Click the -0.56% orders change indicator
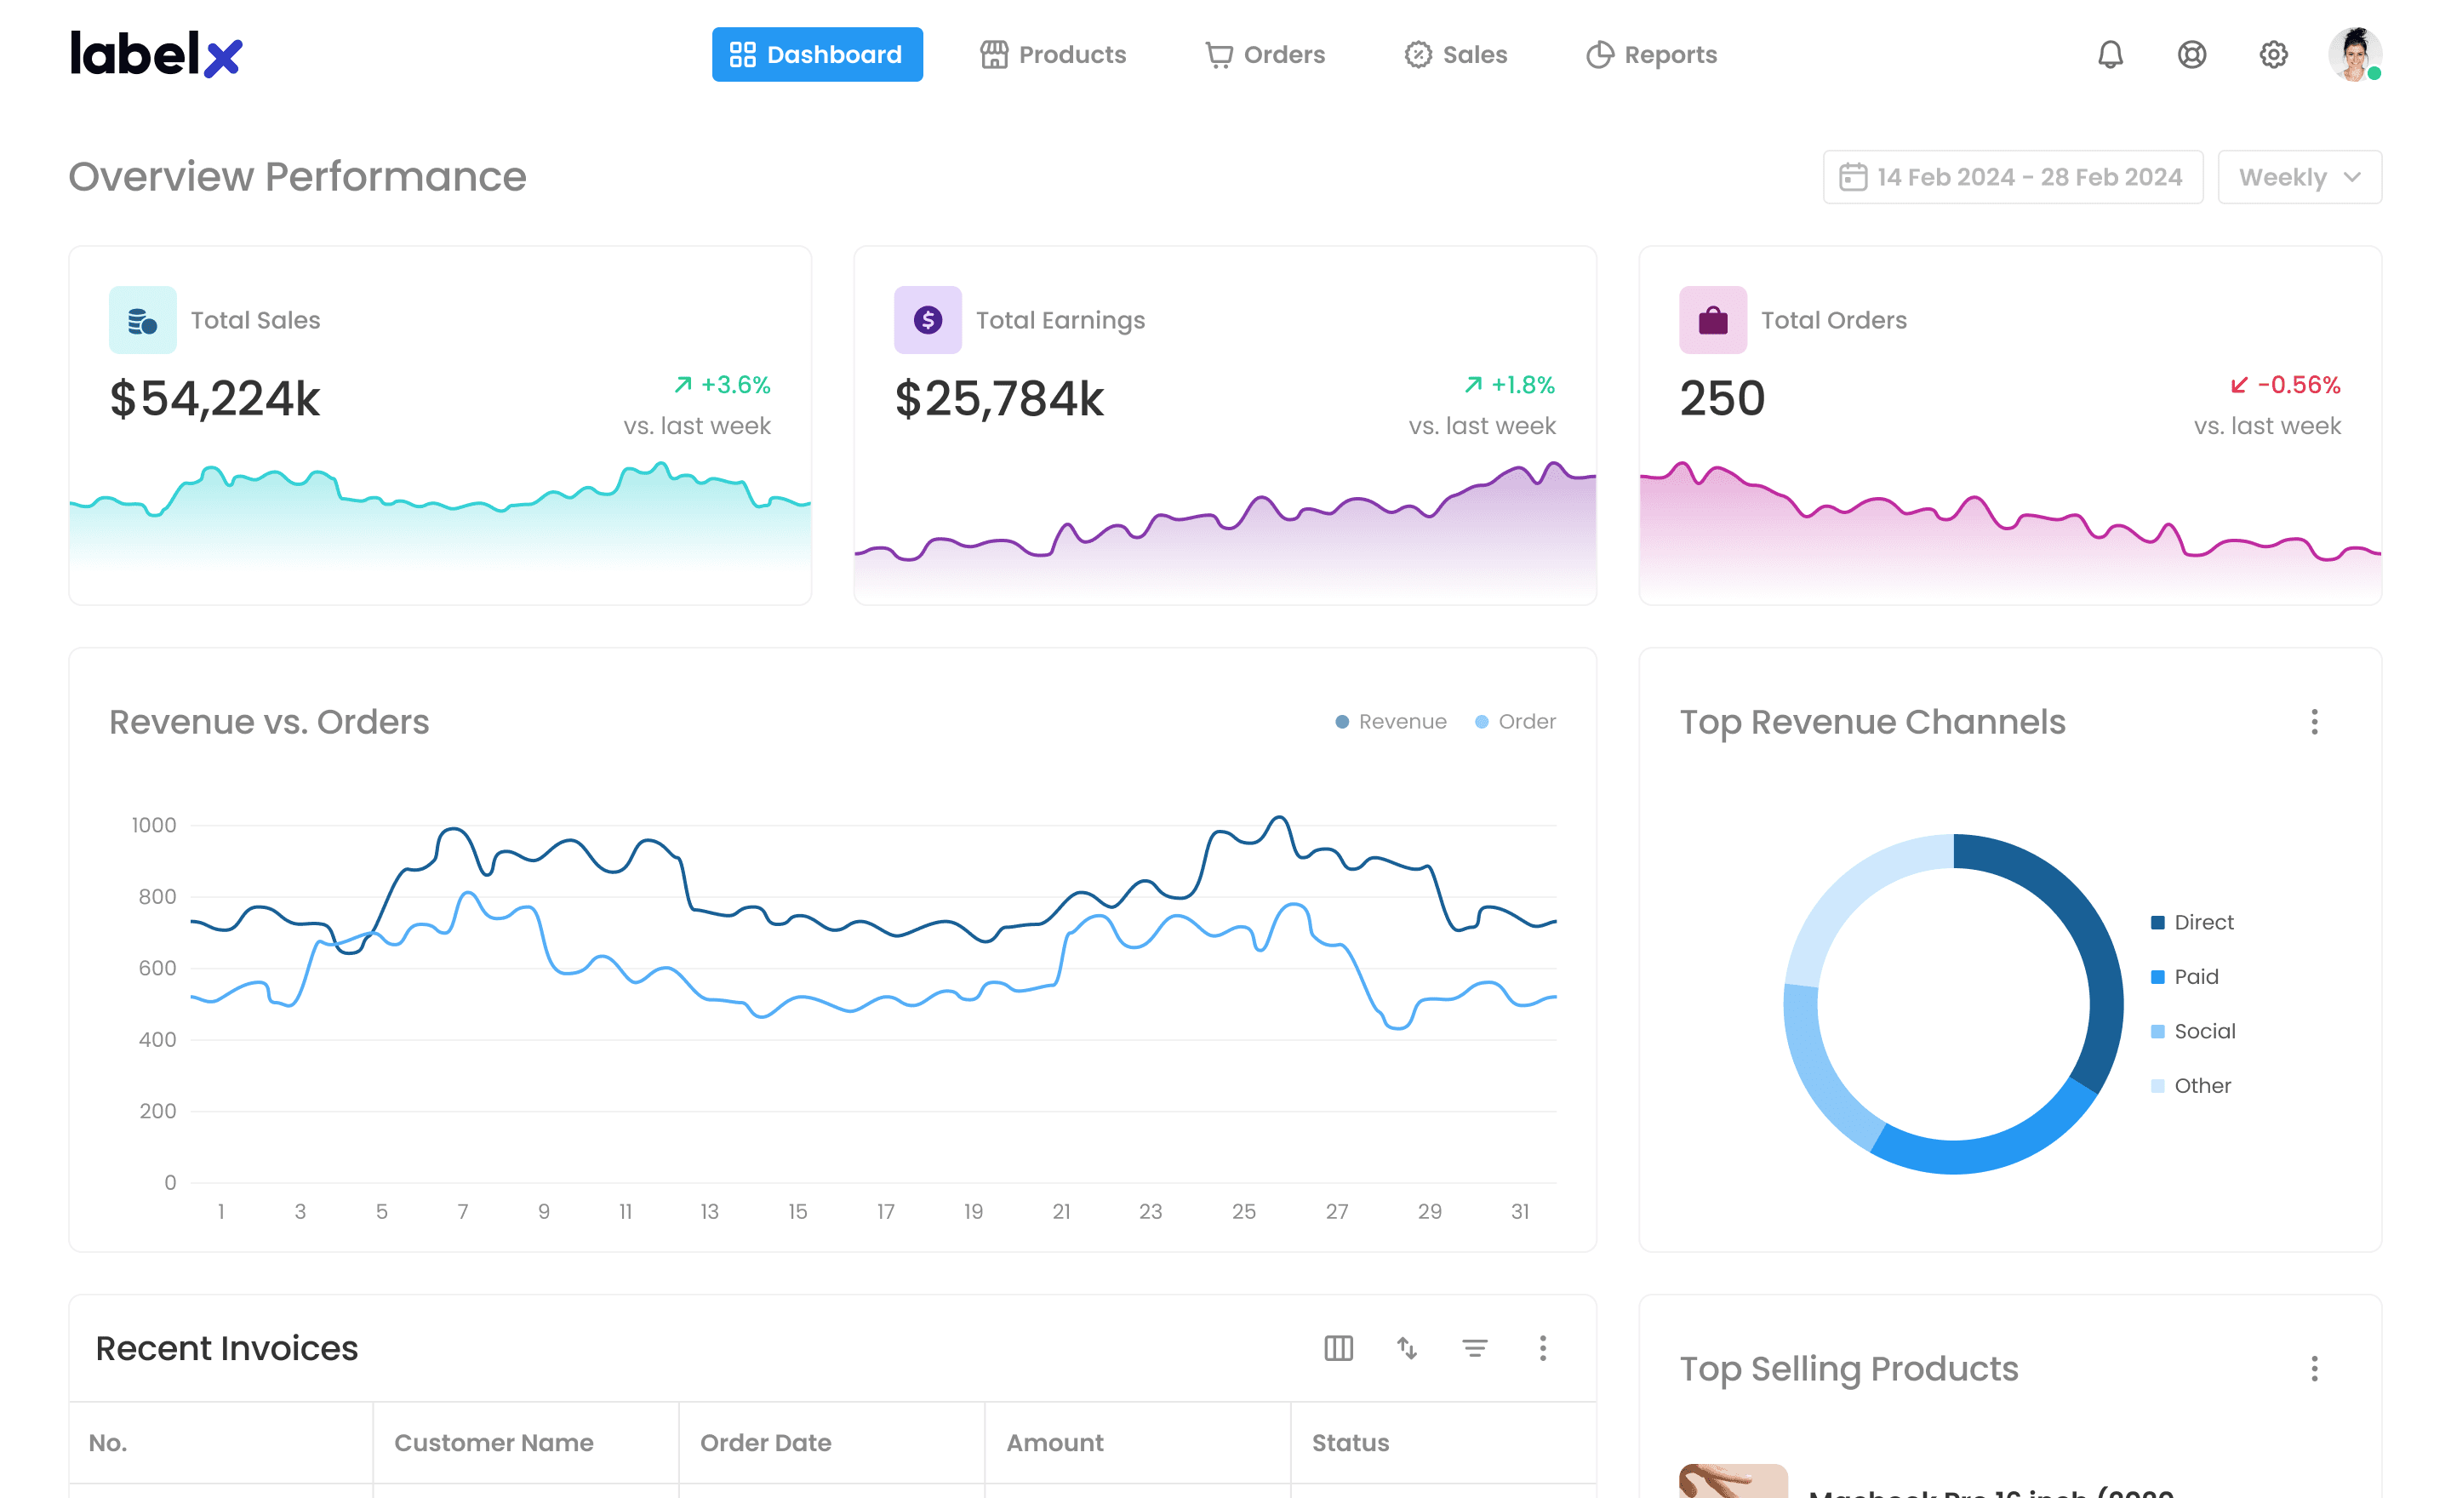 click(2285, 385)
